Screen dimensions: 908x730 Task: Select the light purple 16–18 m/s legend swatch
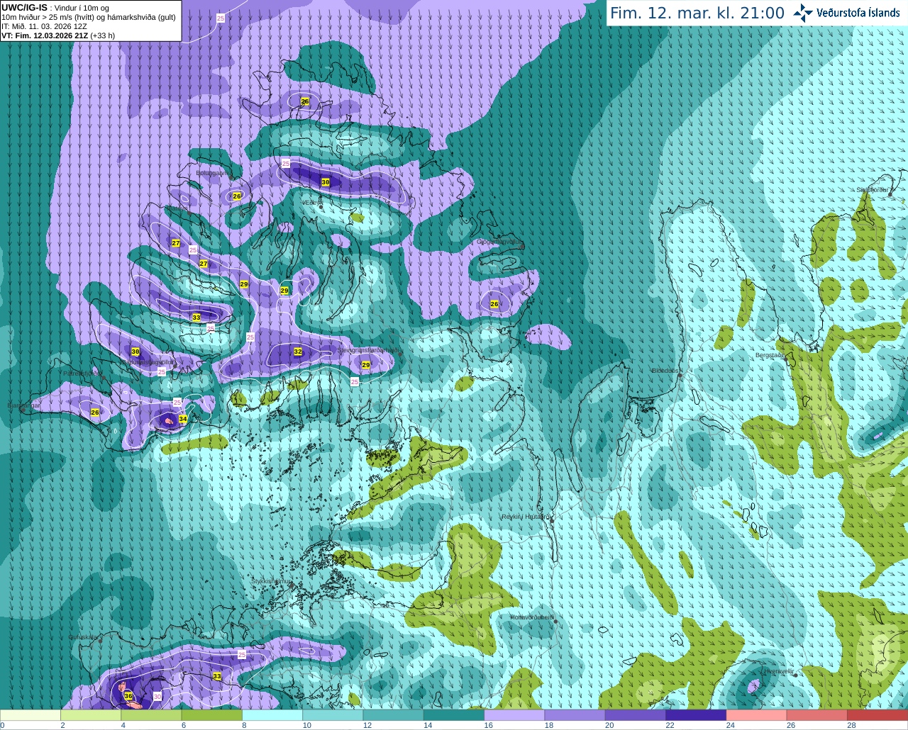(514, 715)
